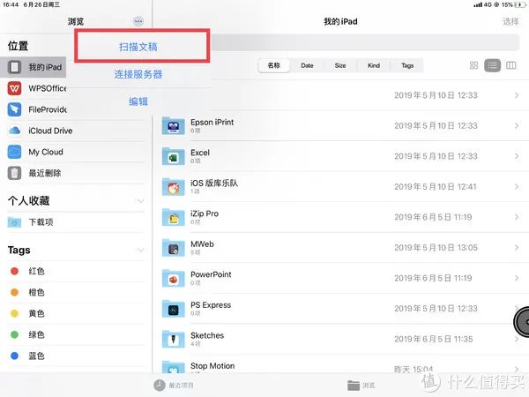Open the iZip Pro folder icon
529x397 pixels.
click(x=174, y=217)
